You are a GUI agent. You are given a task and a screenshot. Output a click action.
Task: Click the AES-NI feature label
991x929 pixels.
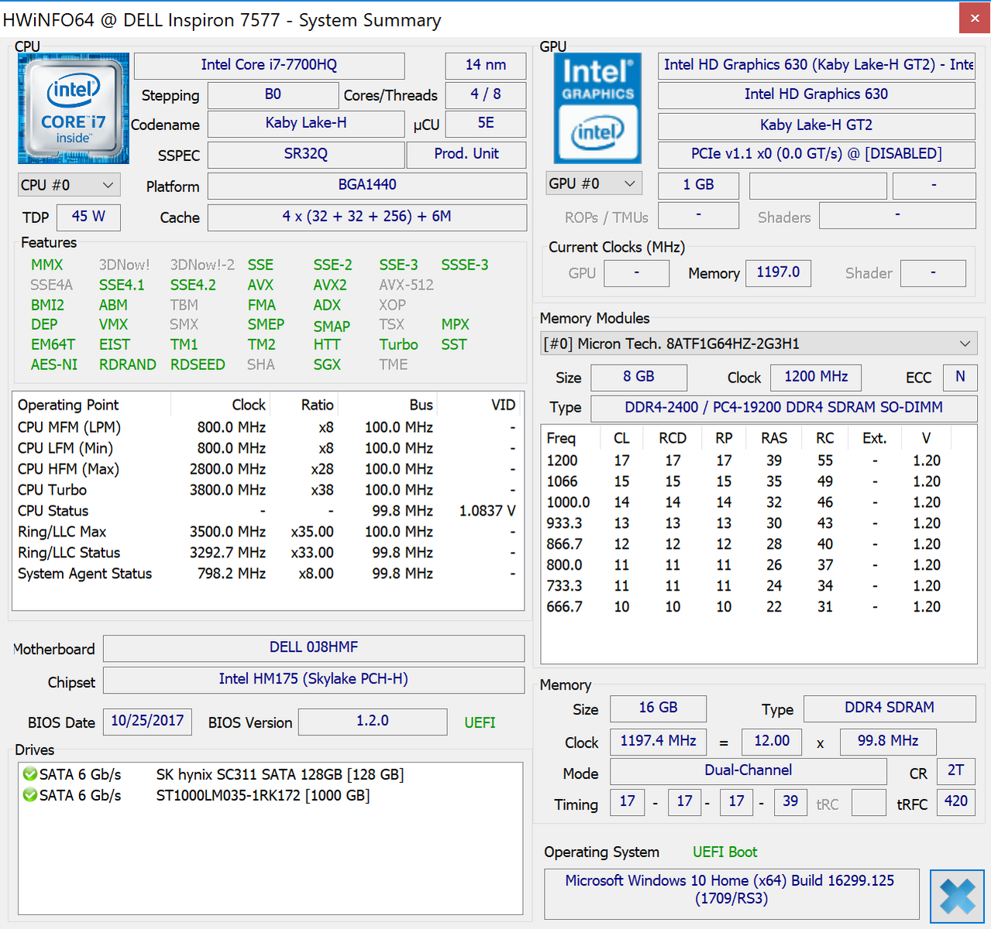[54, 365]
